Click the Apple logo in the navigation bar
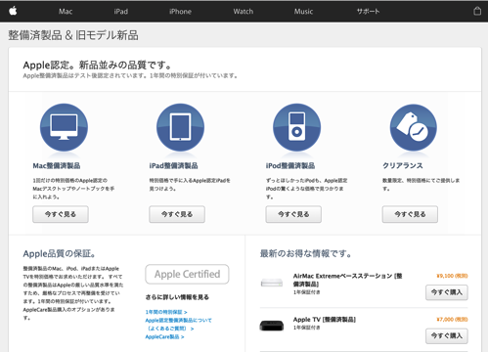The image size is (488, 352). (13, 11)
